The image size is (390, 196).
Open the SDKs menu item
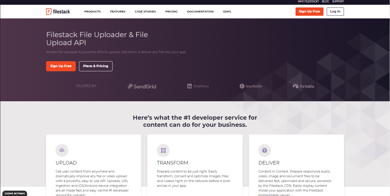tap(227, 12)
